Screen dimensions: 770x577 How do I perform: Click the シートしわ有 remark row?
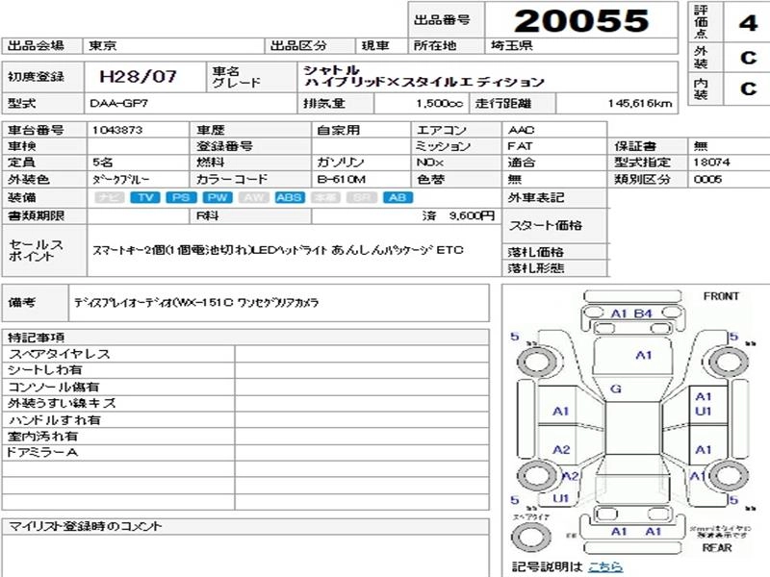[x=118, y=370]
